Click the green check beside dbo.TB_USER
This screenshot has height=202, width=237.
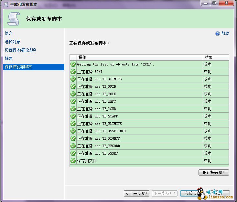[x=73, y=109]
